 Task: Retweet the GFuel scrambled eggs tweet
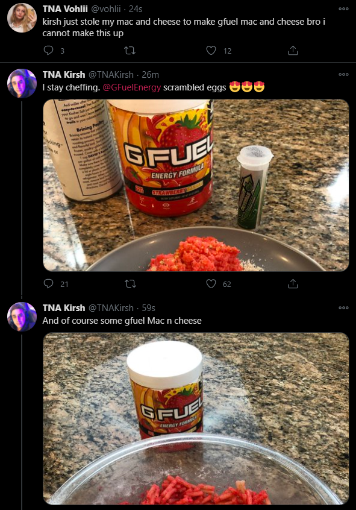coord(130,283)
